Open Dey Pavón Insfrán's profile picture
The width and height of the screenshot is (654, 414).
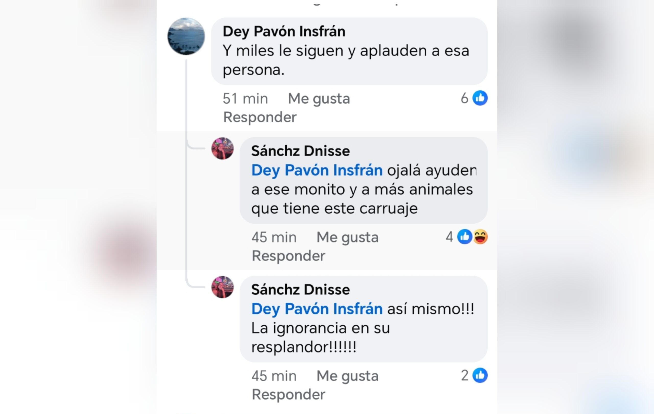186,36
